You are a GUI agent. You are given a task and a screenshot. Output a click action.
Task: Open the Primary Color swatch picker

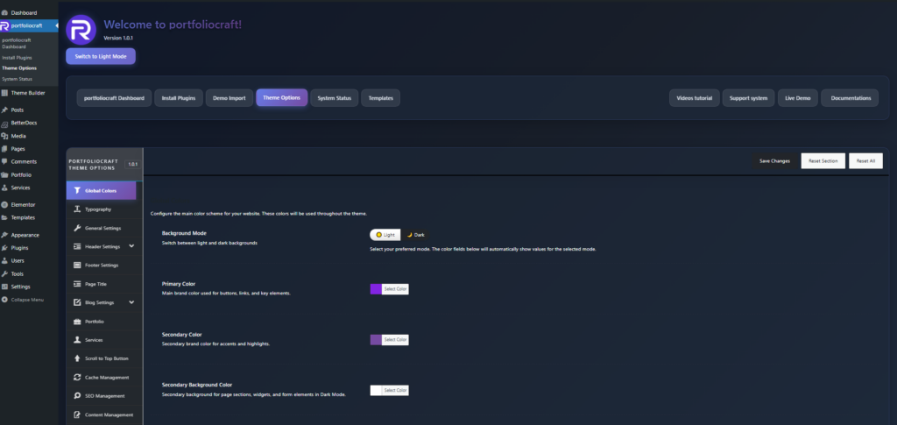(376, 289)
